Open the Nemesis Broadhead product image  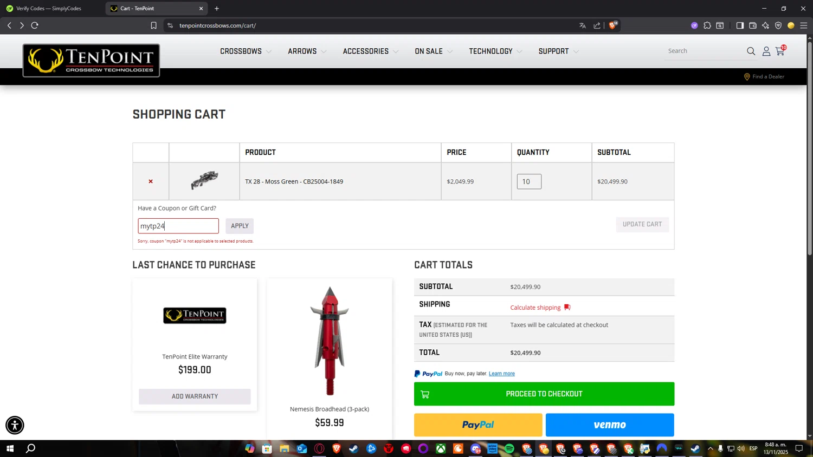330,341
